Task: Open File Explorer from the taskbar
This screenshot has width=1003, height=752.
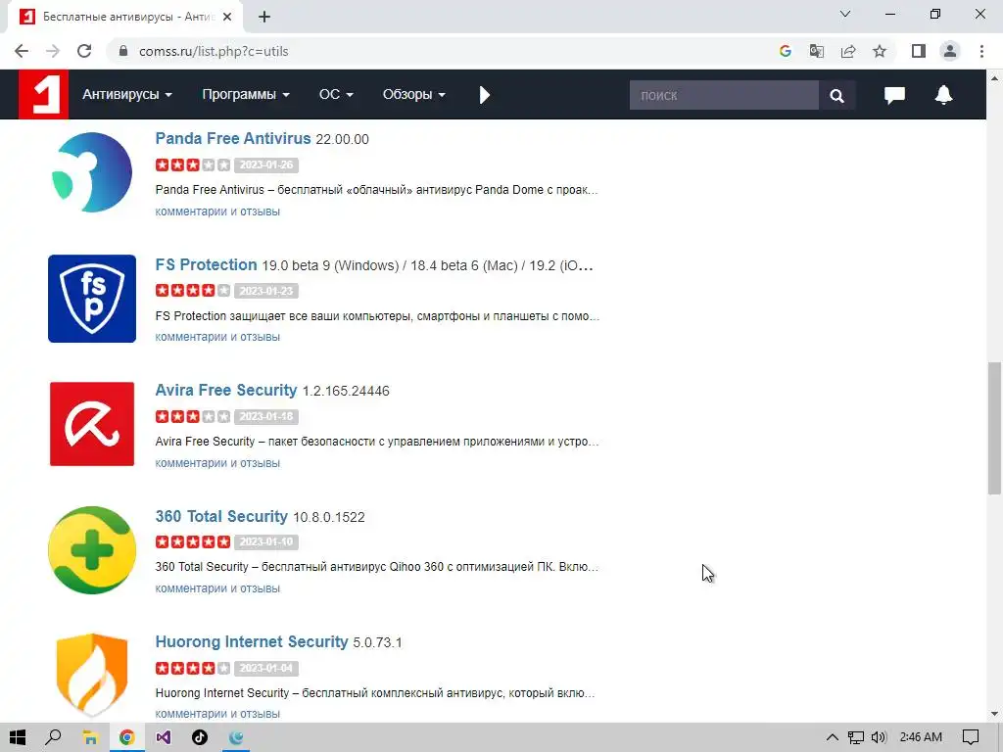Action: click(x=90, y=738)
